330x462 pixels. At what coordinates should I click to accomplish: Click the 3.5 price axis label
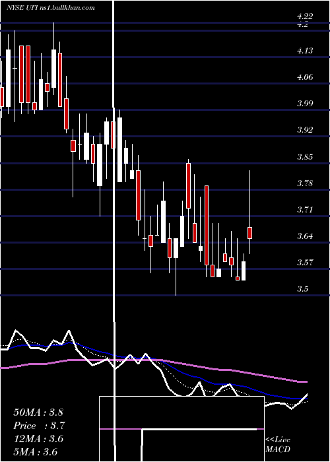click(x=302, y=289)
